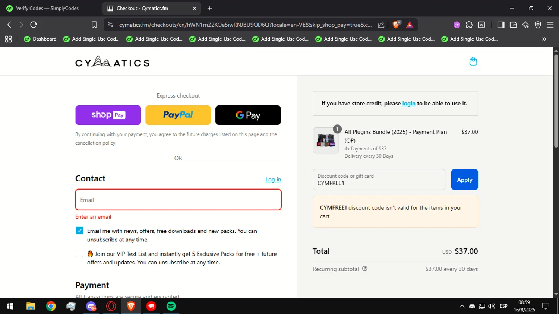Reload the checkout page

click(x=34, y=25)
